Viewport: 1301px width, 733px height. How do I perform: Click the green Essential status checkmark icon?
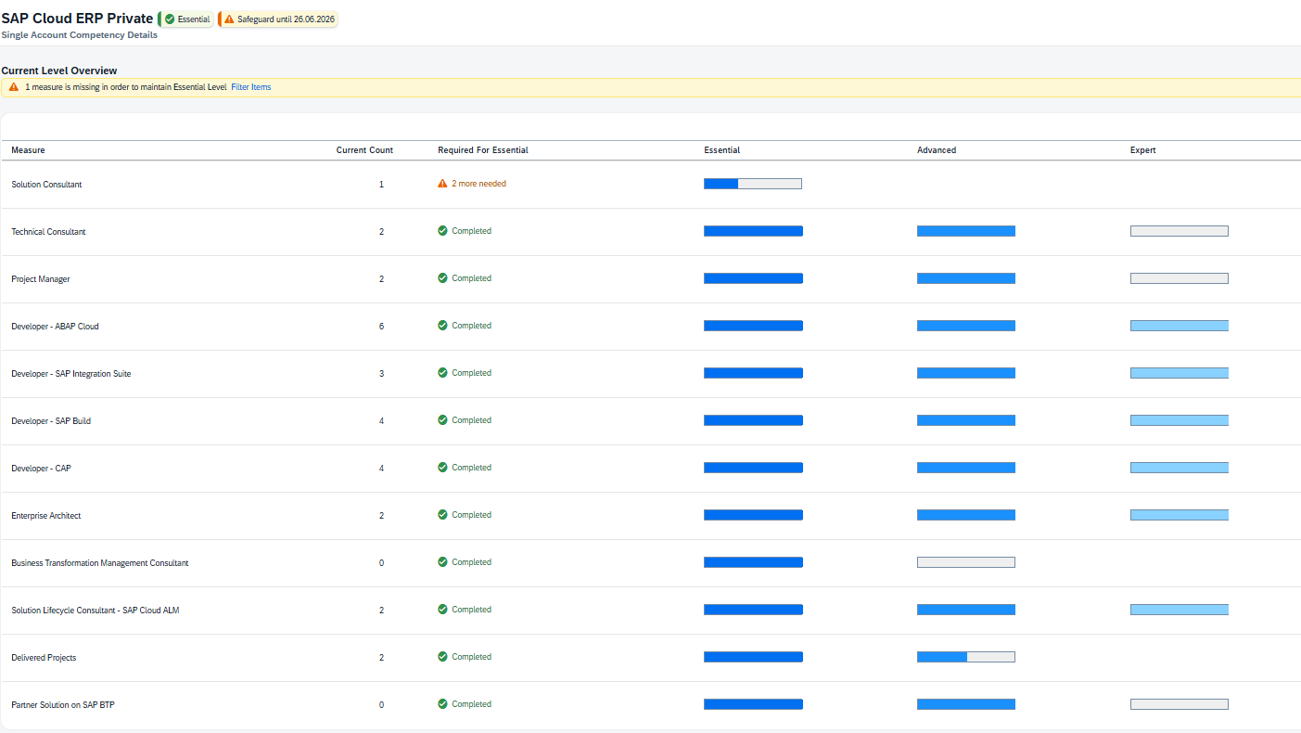(x=170, y=19)
